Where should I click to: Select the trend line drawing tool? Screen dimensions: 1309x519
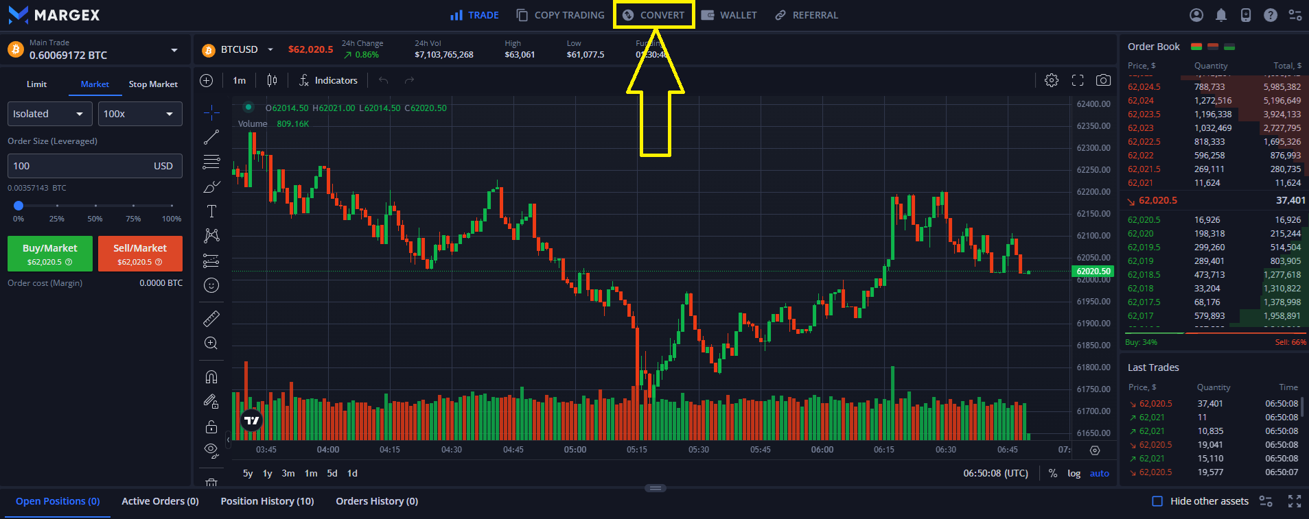211,137
